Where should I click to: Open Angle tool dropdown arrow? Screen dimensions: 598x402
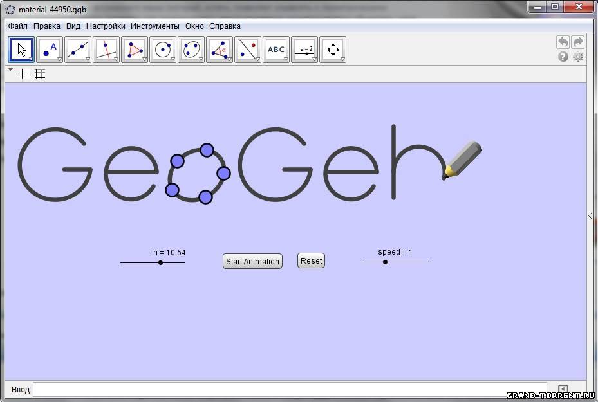229,59
